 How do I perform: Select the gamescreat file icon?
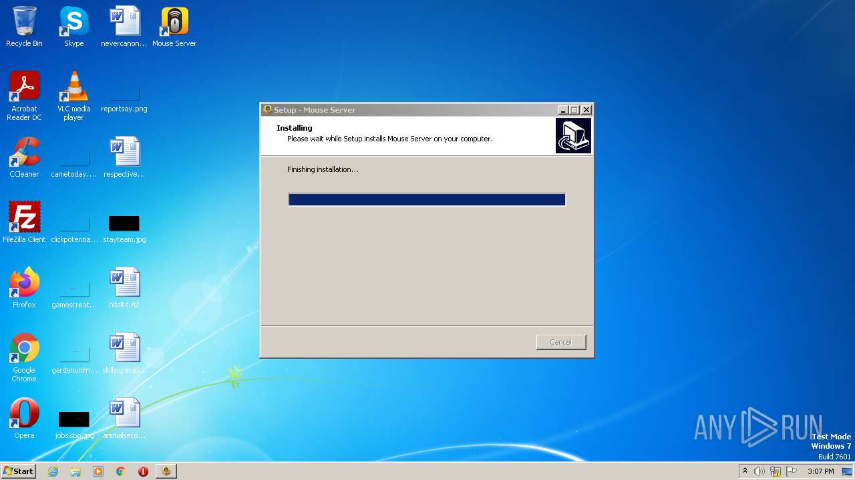click(73, 294)
